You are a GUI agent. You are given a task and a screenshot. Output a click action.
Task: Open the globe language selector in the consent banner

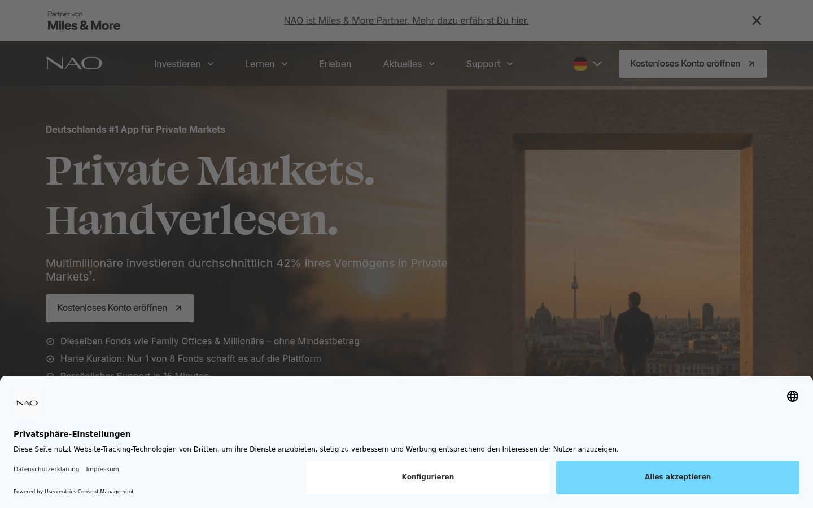click(x=793, y=396)
